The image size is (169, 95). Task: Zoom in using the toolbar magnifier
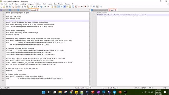[45, 7]
